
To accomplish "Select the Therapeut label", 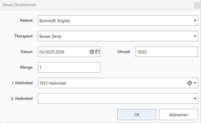I will [x=23, y=36].
